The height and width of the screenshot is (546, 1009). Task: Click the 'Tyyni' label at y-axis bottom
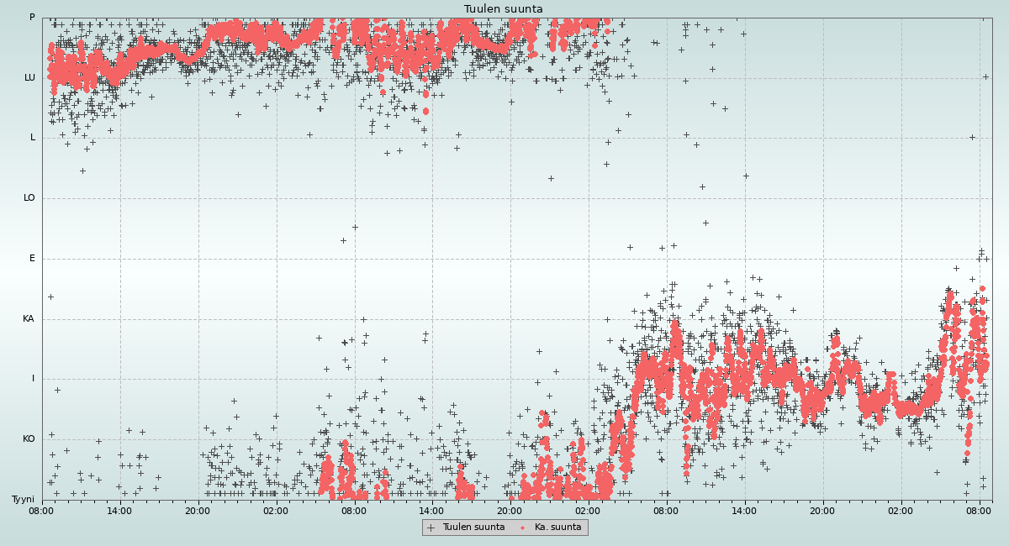pos(23,499)
